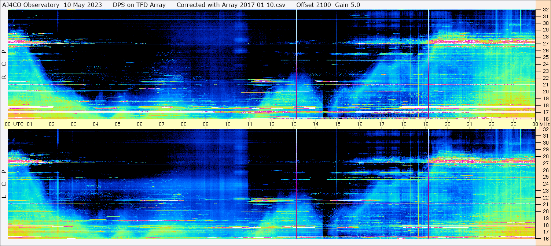The width and height of the screenshot is (551, 246).
Task: Click the 30 MHz label on RCP scale
Action: [x=545, y=23]
